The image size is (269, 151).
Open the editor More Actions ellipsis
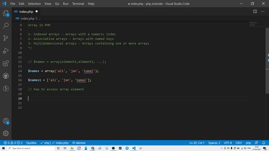[263, 11]
